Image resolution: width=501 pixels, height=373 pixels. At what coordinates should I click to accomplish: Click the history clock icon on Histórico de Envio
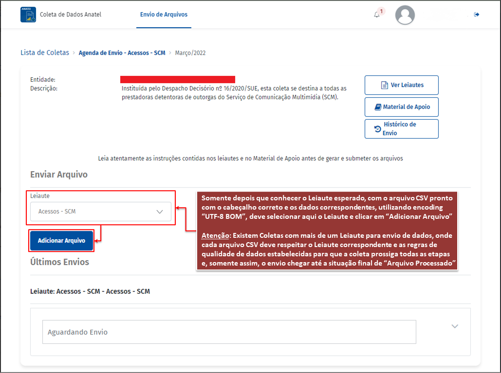pos(377,129)
